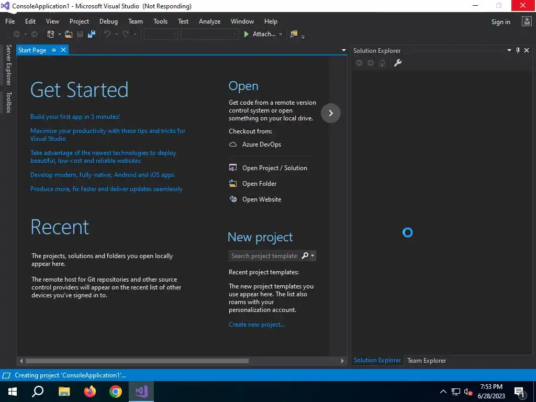
Task: Click the Save All toolbar icon
Action: [92, 34]
